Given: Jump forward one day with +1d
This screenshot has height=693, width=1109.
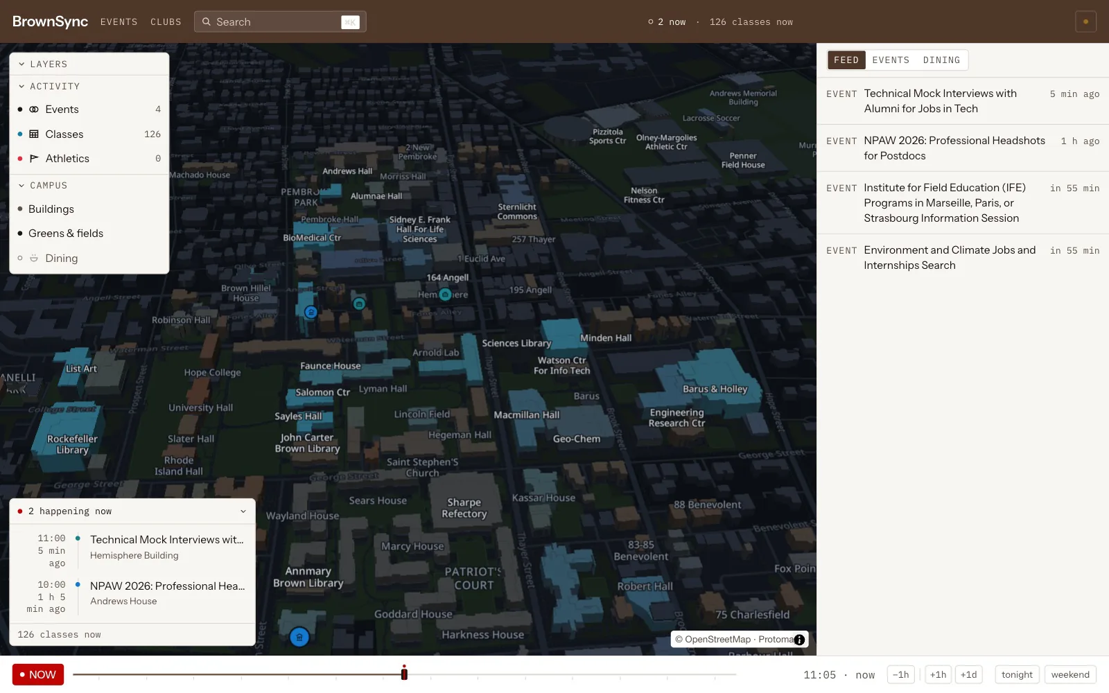Looking at the screenshot, I should 968,675.
